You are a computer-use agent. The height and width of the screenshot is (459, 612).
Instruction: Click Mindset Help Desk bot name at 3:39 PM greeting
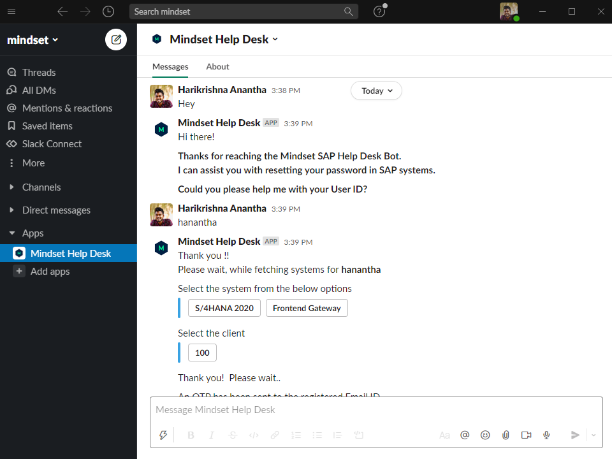[219, 123]
